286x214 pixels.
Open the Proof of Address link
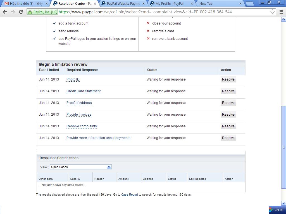coord(79,103)
